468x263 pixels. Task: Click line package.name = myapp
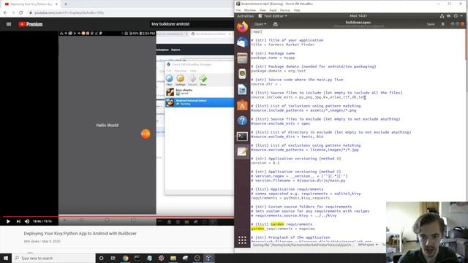[x=273, y=58]
